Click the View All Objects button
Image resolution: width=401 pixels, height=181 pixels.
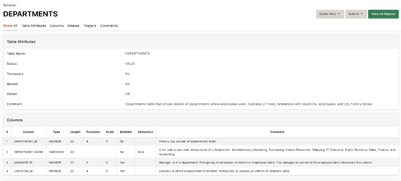point(383,14)
